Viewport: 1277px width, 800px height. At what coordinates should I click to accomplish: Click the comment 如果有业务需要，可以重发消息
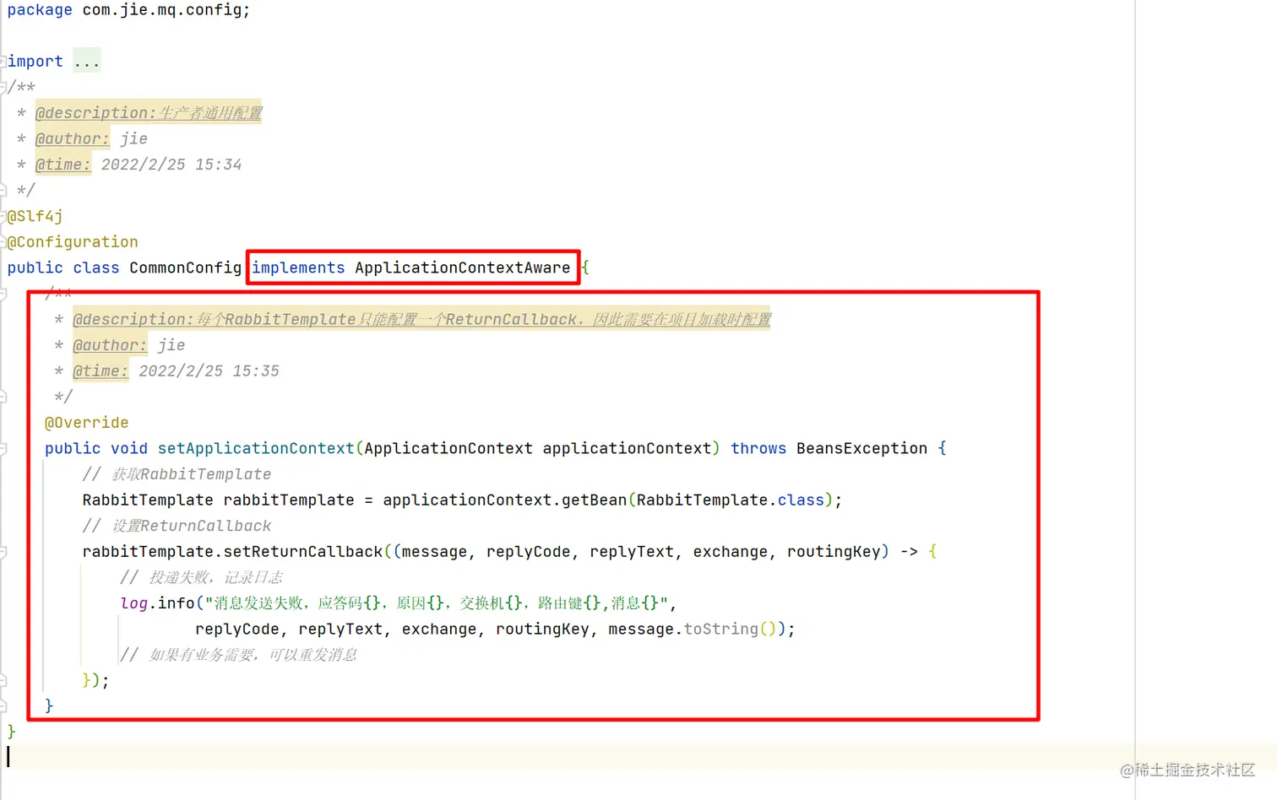pyautogui.click(x=238, y=655)
